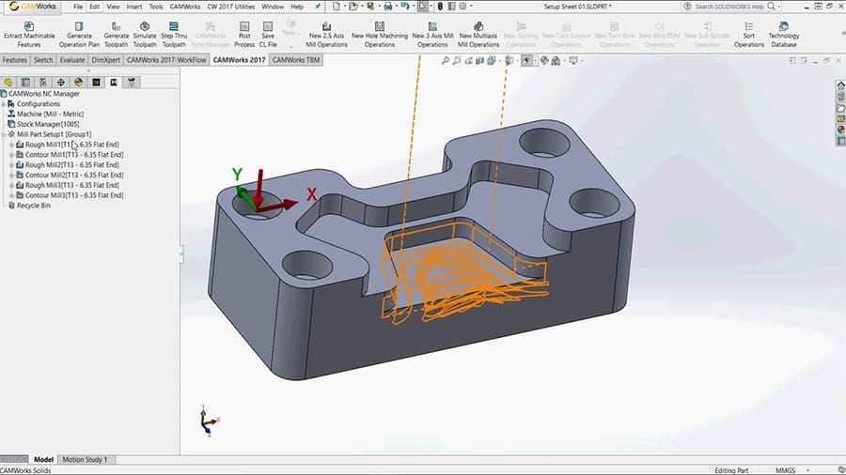This screenshot has height=475, width=846.
Task: Click Save CL File
Action: [x=268, y=35]
